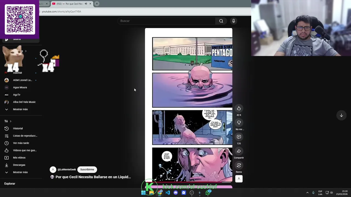Expand Mostrar más under Alba Del Vals
The image size is (351, 197).
click(x=20, y=109)
